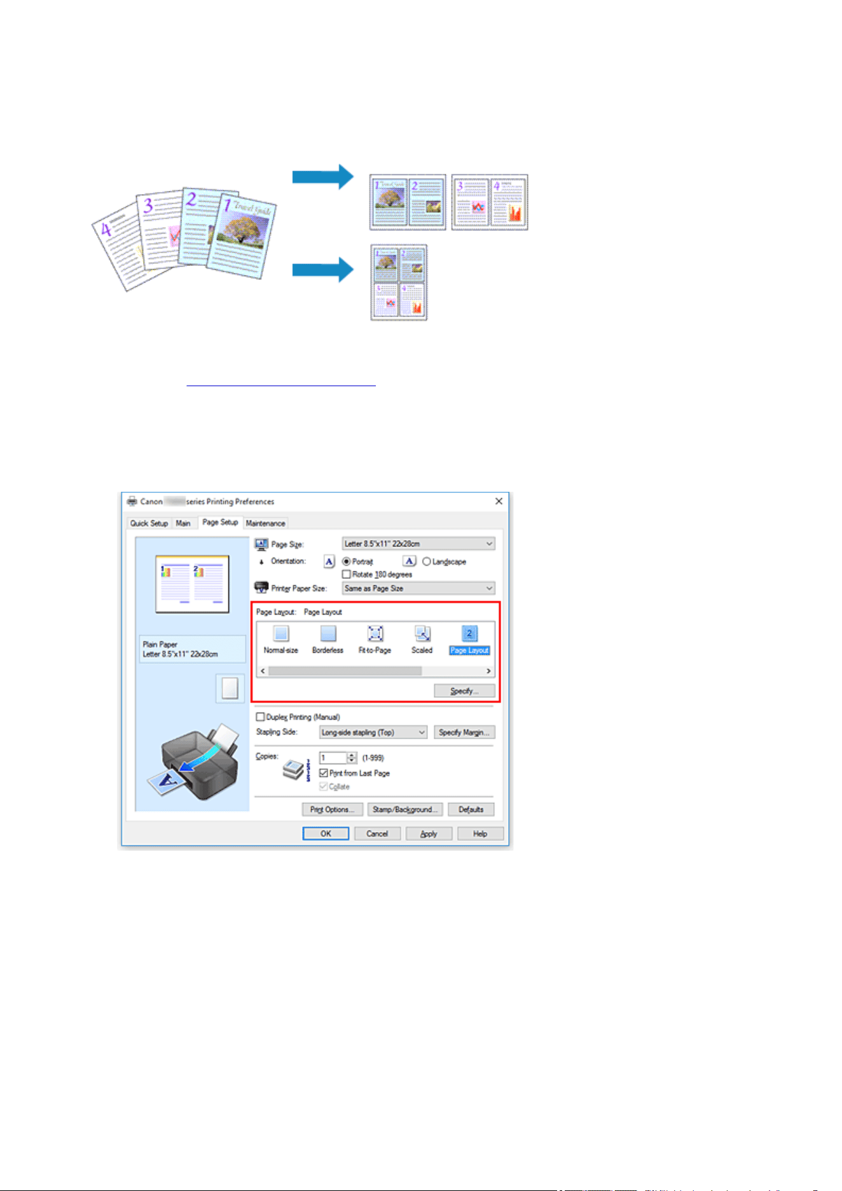Open the Printer Paper Size dropdown
Image resolution: width=842 pixels, height=1191 pixels.
click(x=418, y=589)
